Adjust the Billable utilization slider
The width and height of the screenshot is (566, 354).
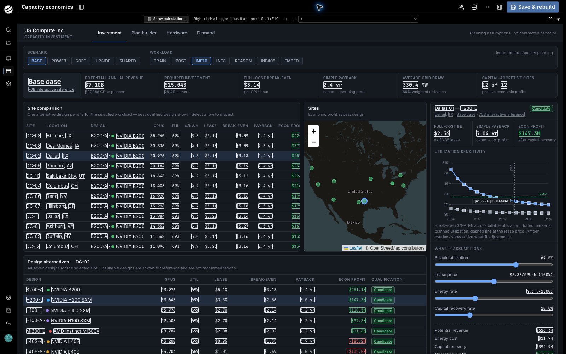493,265
